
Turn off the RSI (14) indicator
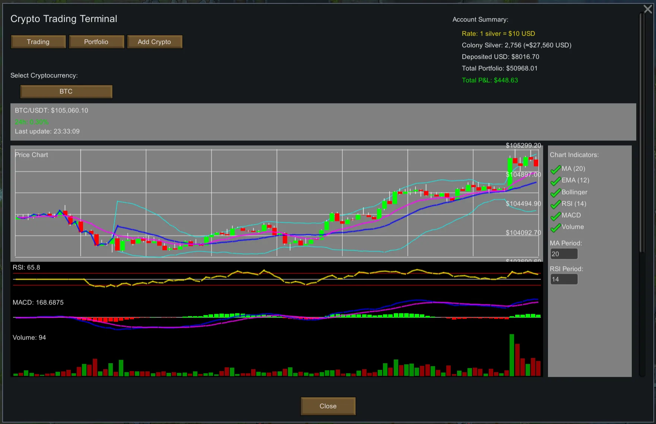click(x=555, y=204)
